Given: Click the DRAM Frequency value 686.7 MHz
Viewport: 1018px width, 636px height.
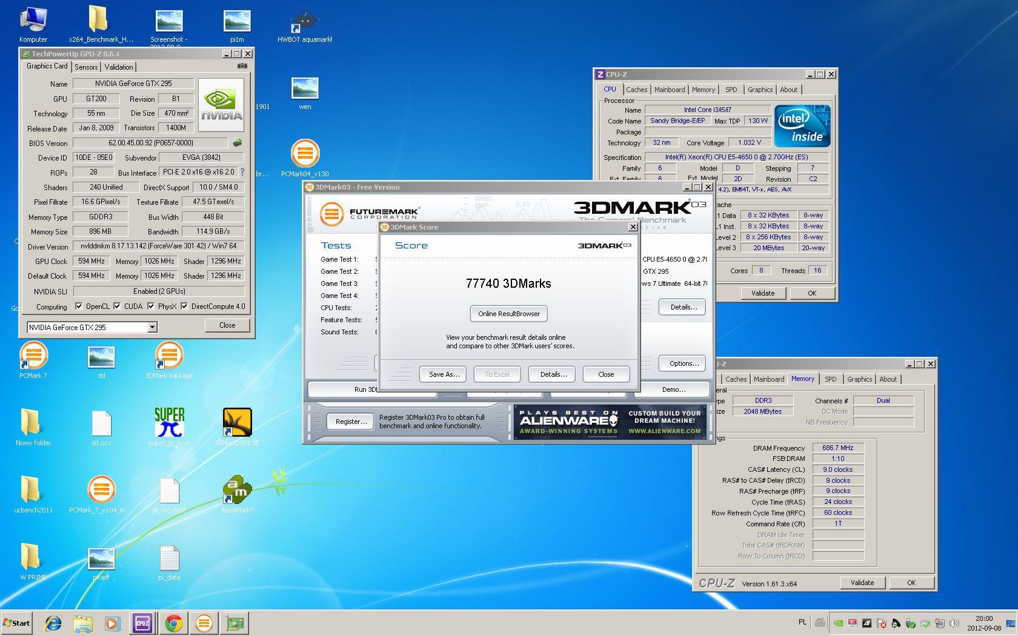Looking at the screenshot, I should coord(837,448).
